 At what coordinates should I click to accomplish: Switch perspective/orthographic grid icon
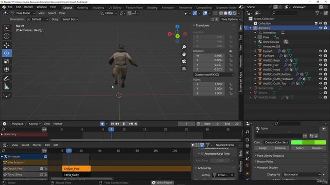[x=184, y=69]
